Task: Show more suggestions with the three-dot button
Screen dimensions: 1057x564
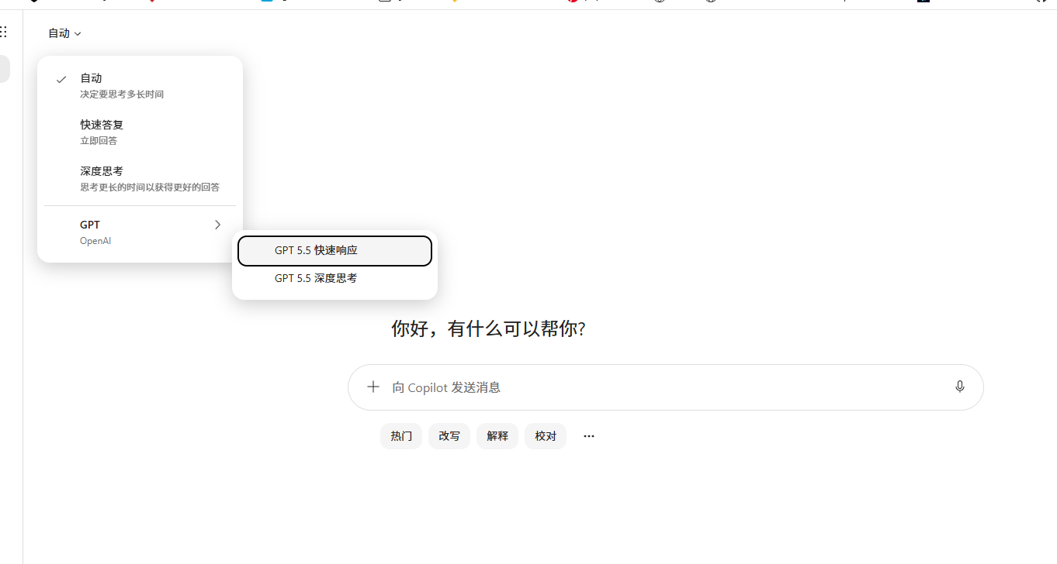Action: click(589, 436)
